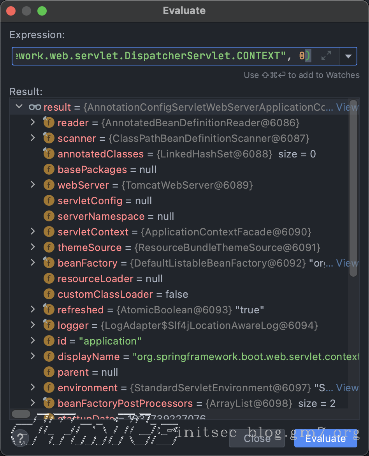The width and height of the screenshot is (369, 456).
Task: Click the field icon next to environment
Action: (49, 388)
